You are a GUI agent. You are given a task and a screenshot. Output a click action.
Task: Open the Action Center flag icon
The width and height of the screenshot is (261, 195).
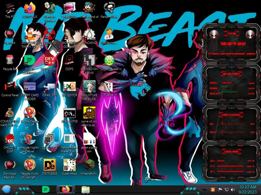(220, 189)
